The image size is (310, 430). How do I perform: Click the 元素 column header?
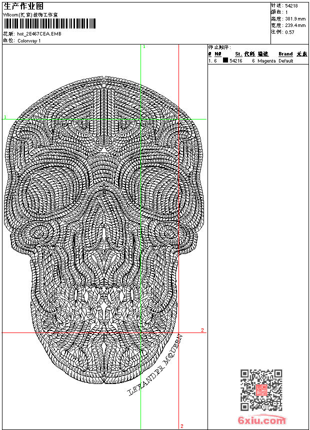click(x=302, y=54)
